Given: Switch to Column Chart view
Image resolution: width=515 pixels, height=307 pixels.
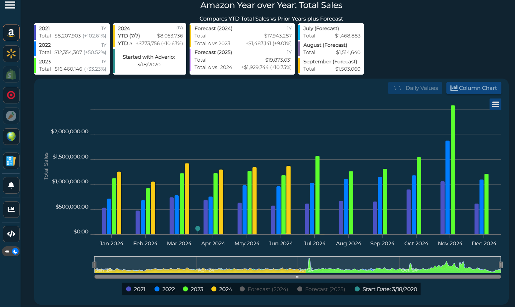Looking at the screenshot, I should pyautogui.click(x=474, y=88).
